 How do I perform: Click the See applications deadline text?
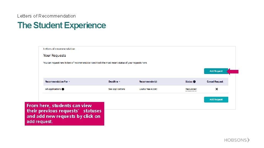(x=117, y=89)
